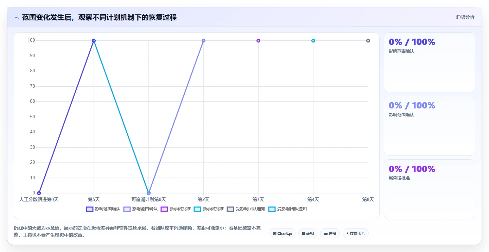The image size is (489, 252).
Task: Toggle the light periwinkle 影响范围确认 legend item
Action: pos(141,209)
